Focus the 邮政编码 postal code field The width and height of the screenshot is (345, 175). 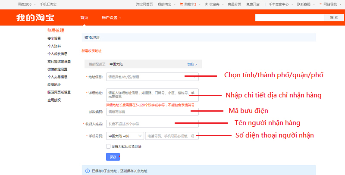[152, 112]
